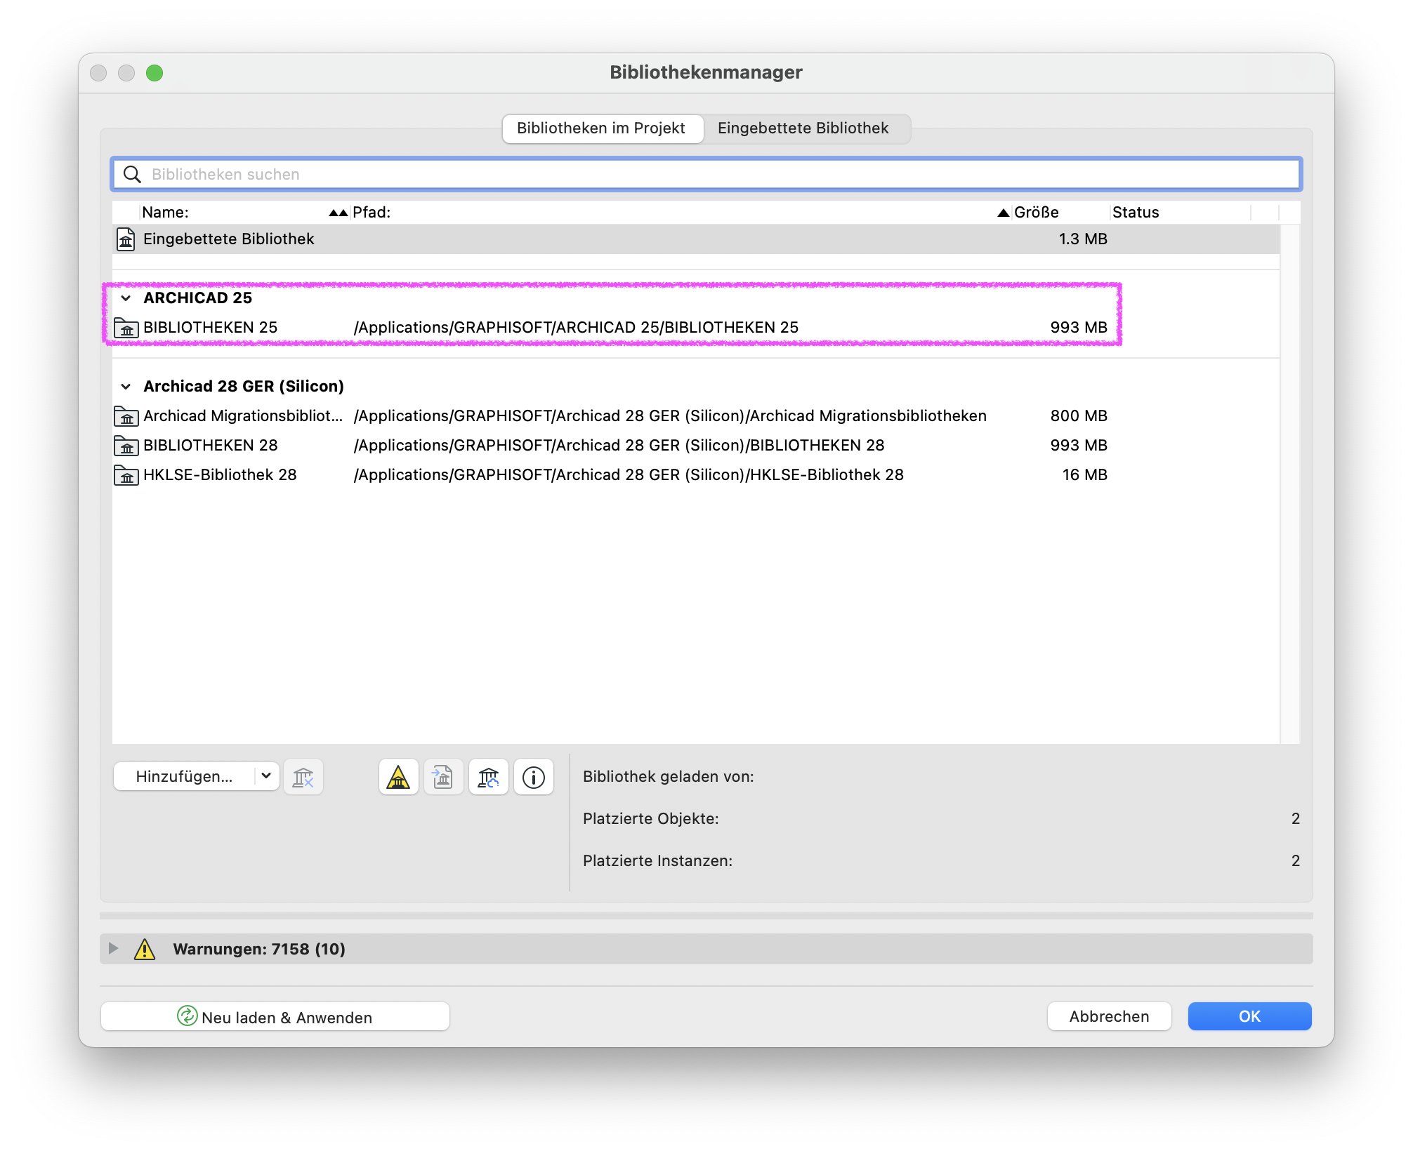Open the Hinzufügen dropdown arrow
1413x1151 pixels.
pyautogui.click(x=266, y=776)
